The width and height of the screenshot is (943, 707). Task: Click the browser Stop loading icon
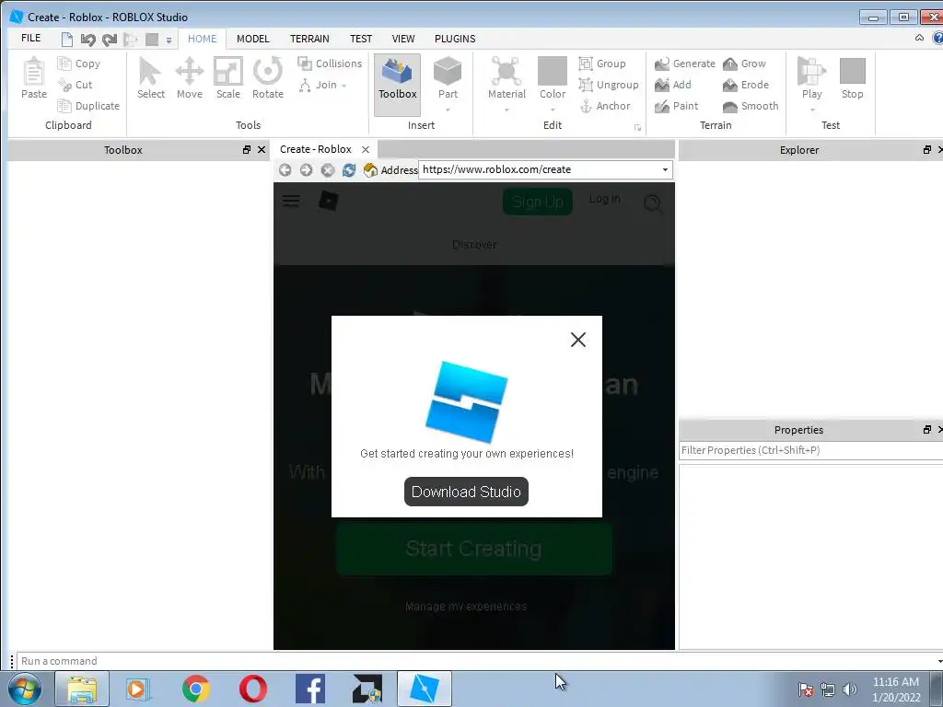(x=328, y=170)
